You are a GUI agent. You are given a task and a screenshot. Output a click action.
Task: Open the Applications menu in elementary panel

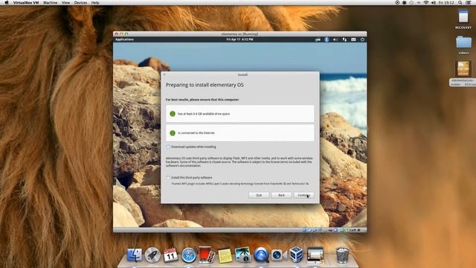click(124, 39)
